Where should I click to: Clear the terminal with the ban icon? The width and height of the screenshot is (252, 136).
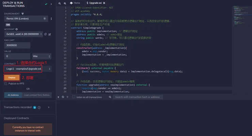pos(63,97)
